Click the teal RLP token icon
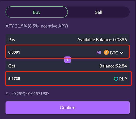136x119 pixels. [116, 79]
